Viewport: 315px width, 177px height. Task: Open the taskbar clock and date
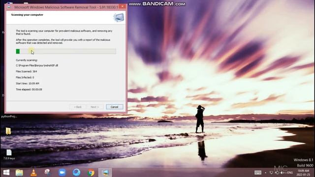tap(303, 173)
